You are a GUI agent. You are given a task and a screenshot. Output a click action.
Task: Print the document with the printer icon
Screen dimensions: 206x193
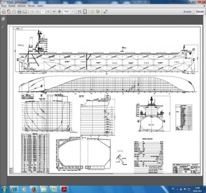[x=20, y=11]
